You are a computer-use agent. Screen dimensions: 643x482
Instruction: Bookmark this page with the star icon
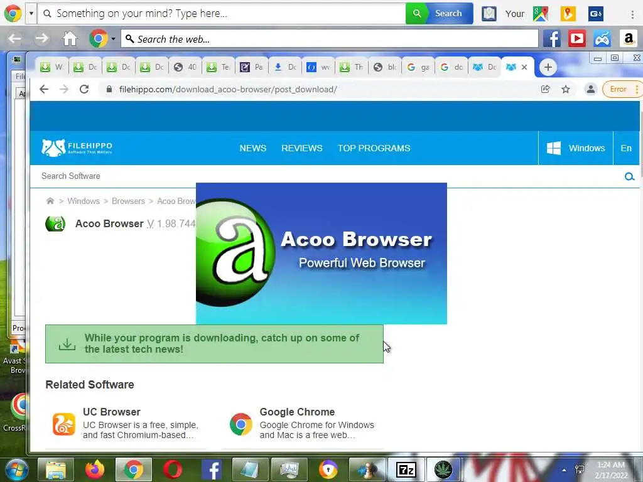[x=566, y=89]
